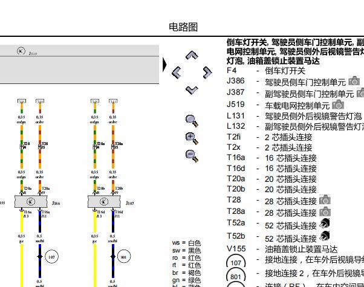Click color legend br = 褐色
364x287 pixels.
[x=186, y=273]
